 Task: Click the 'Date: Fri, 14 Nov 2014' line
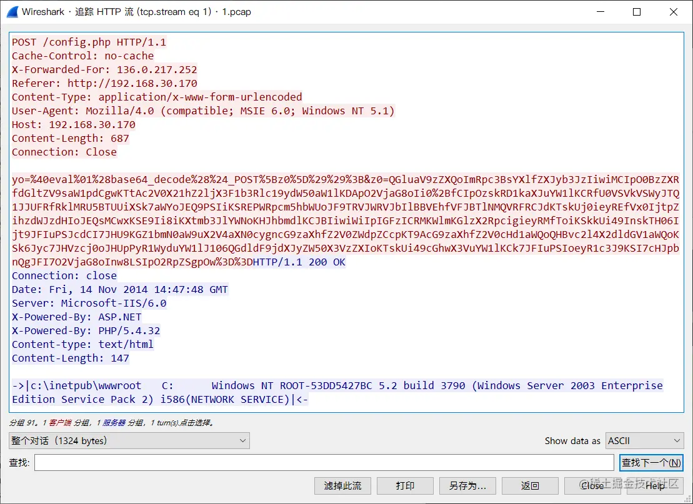[x=120, y=289]
